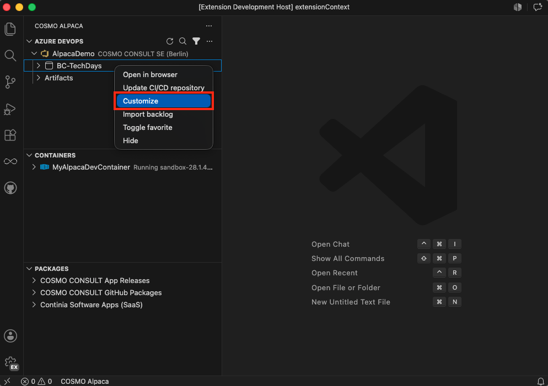Image resolution: width=548 pixels, height=386 pixels.
Task: Expand the BC-TechDays project node
Action: (x=39, y=66)
